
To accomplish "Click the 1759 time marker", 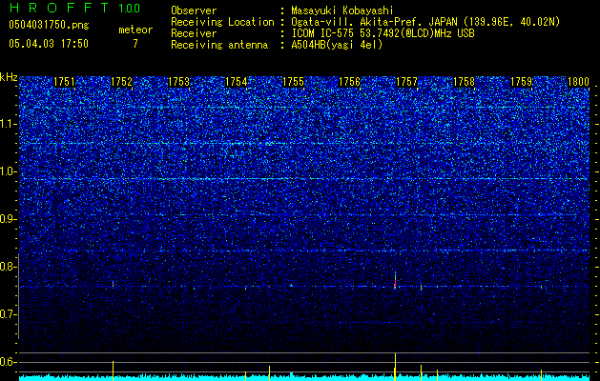I will pyautogui.click(x=521, y=82).
